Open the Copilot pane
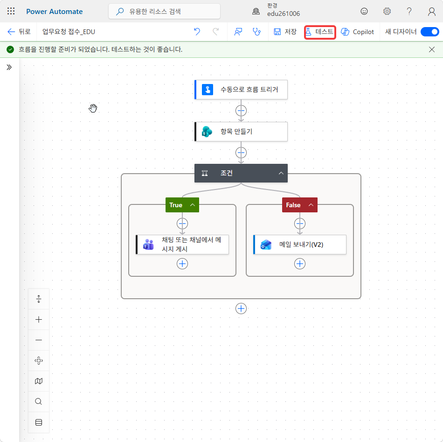 357,32
